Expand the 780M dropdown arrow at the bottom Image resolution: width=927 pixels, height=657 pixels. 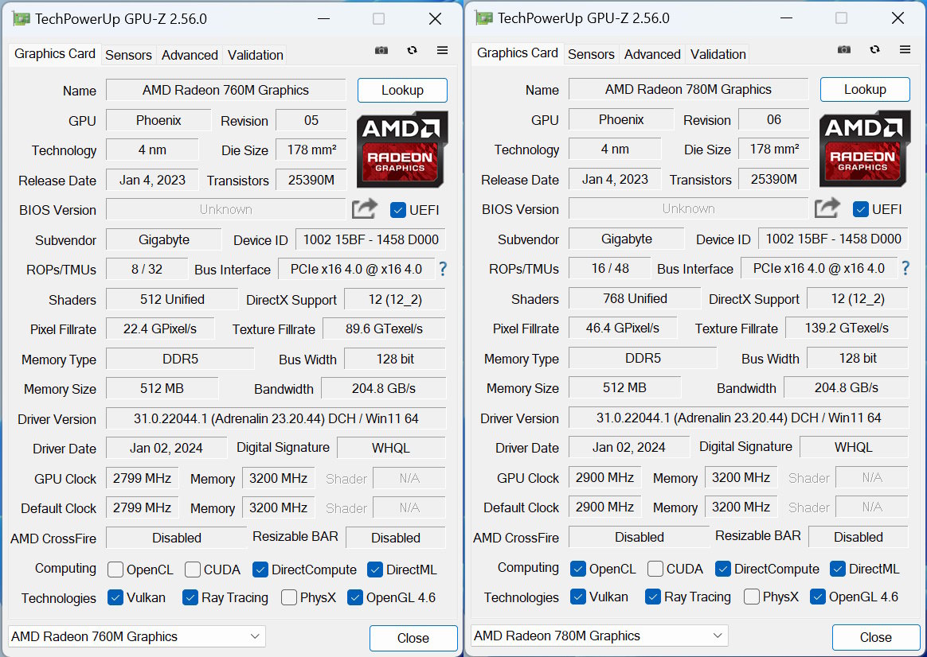(x=716, y=636)
